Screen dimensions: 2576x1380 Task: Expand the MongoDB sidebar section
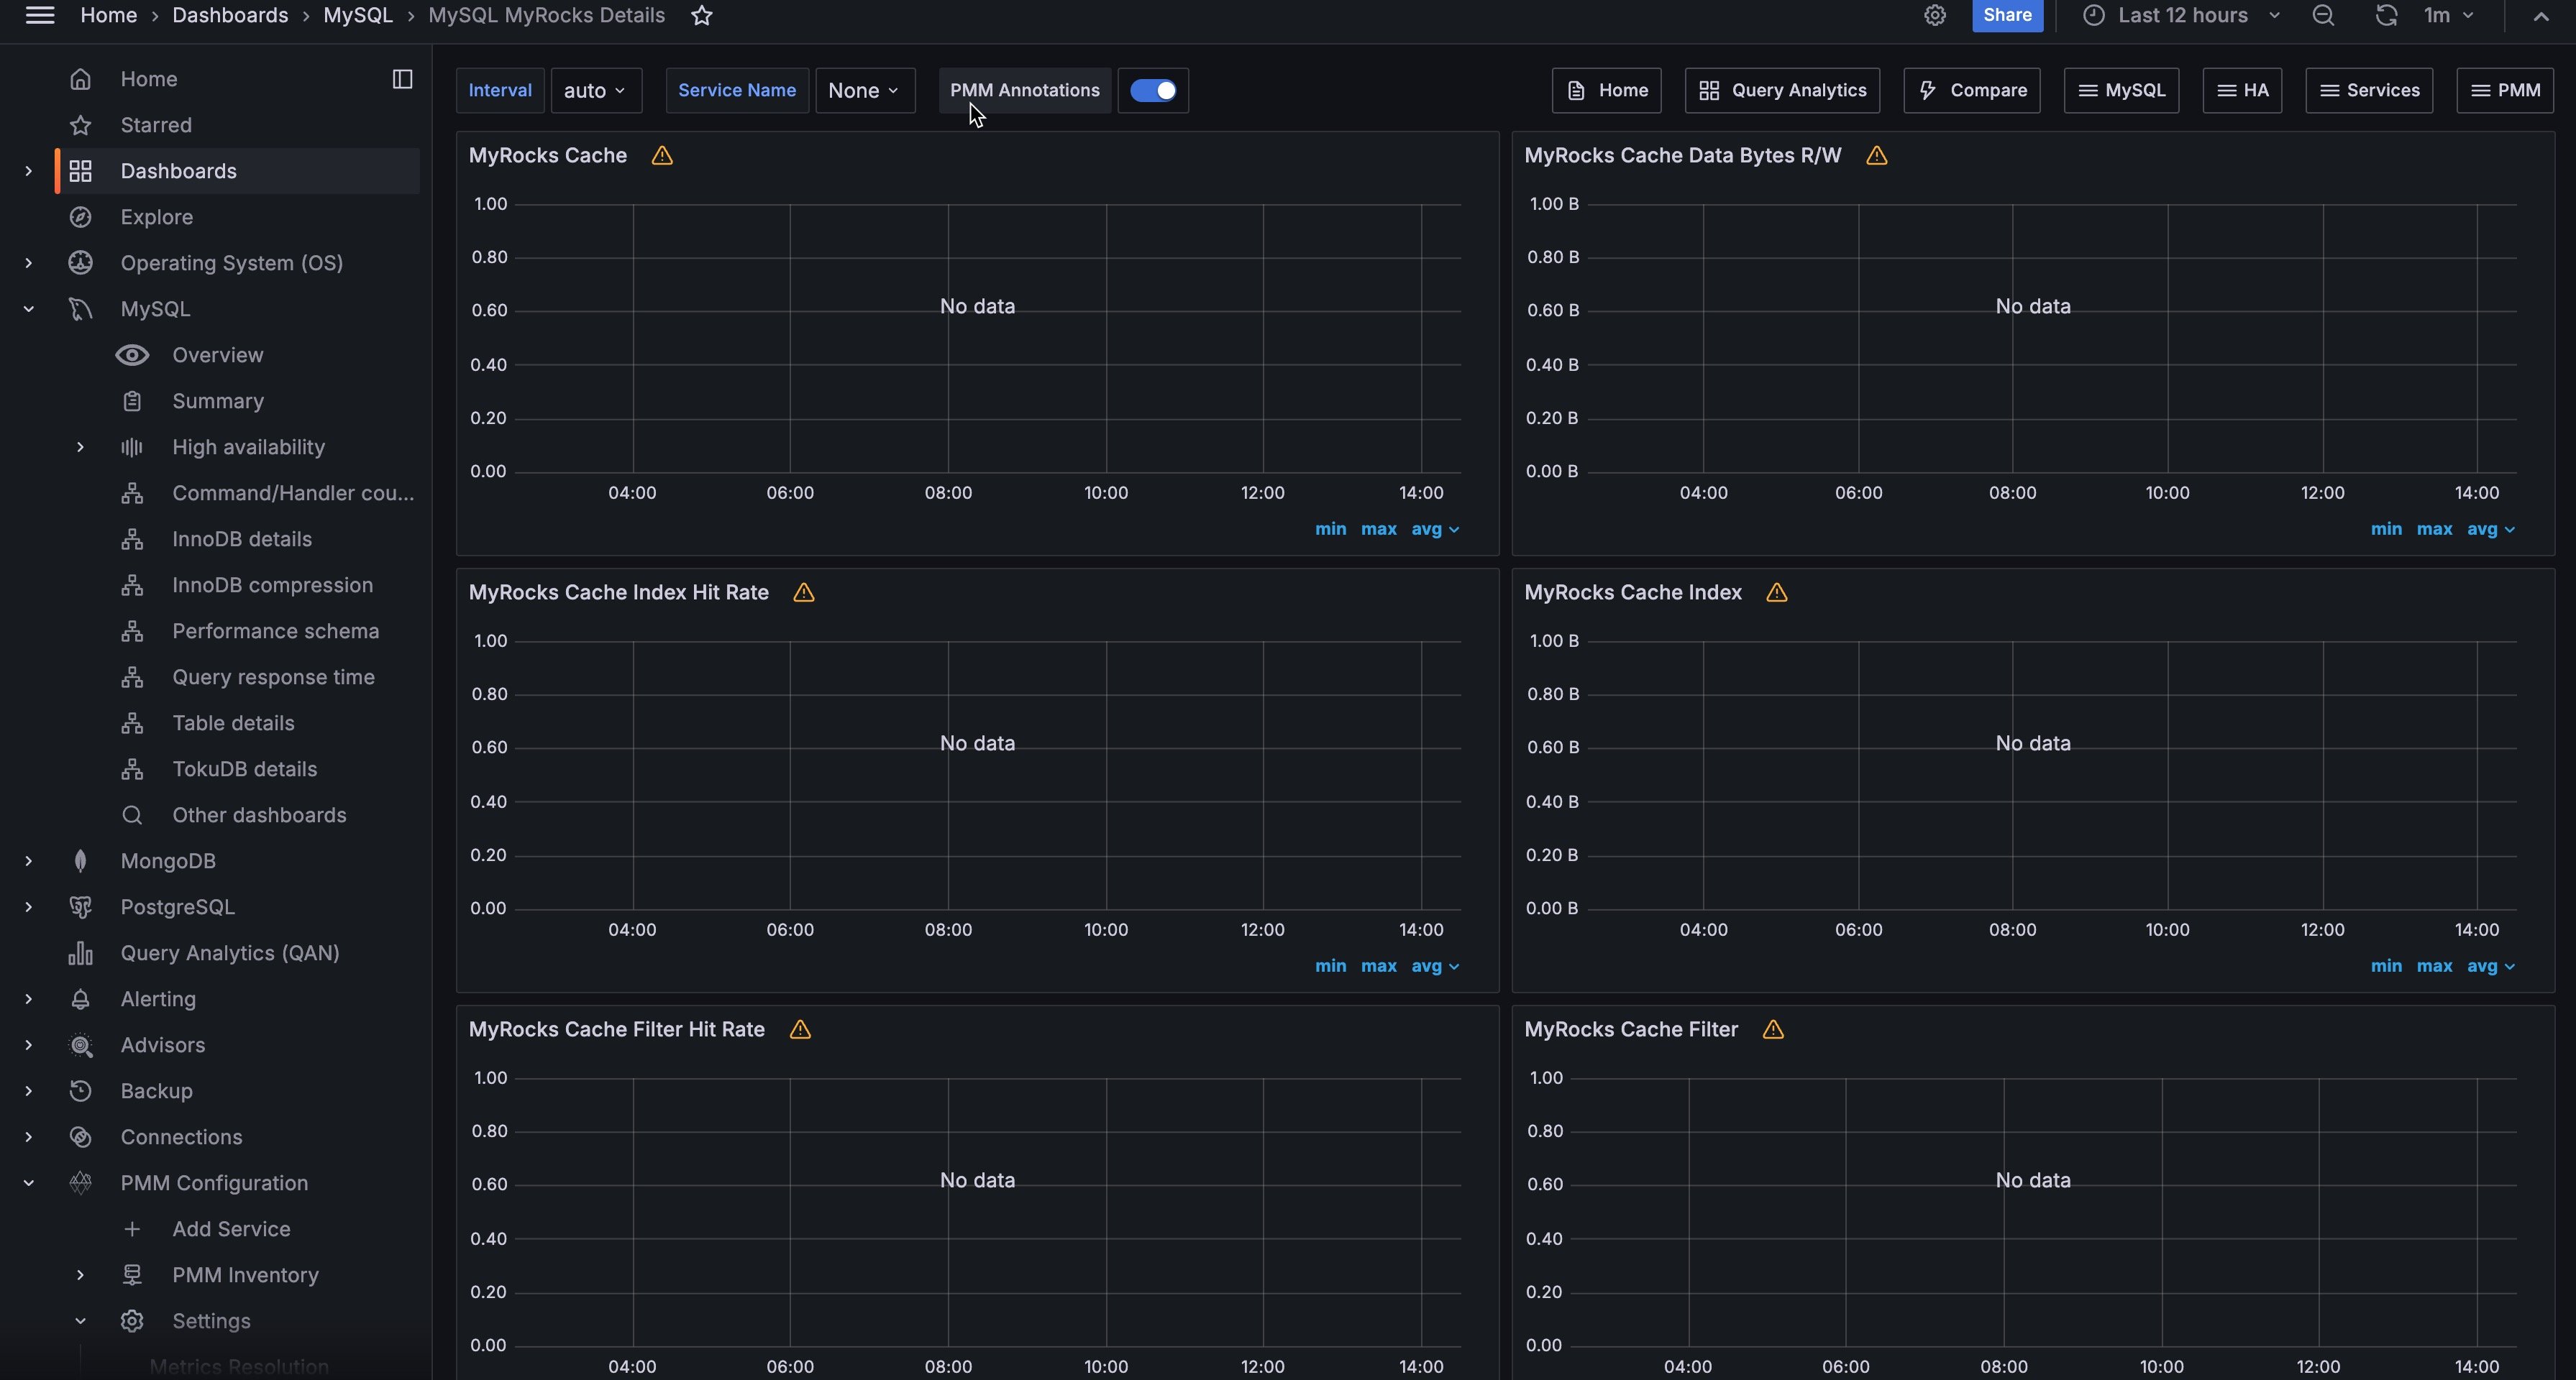[28, 861]
